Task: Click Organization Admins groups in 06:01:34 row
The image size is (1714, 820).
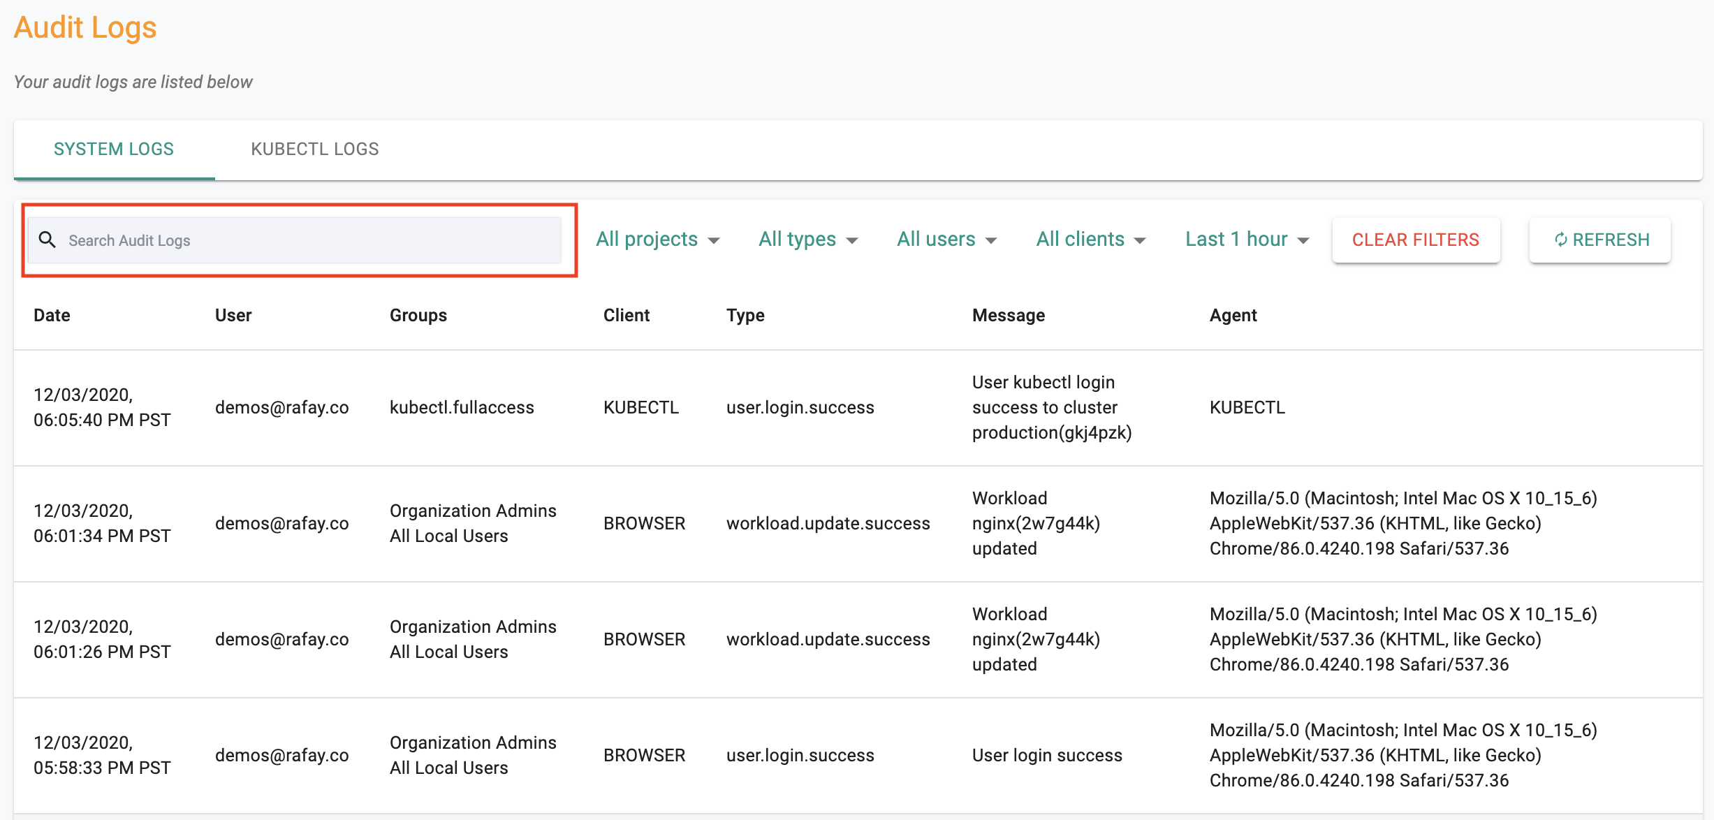Action: coord(473,523)
